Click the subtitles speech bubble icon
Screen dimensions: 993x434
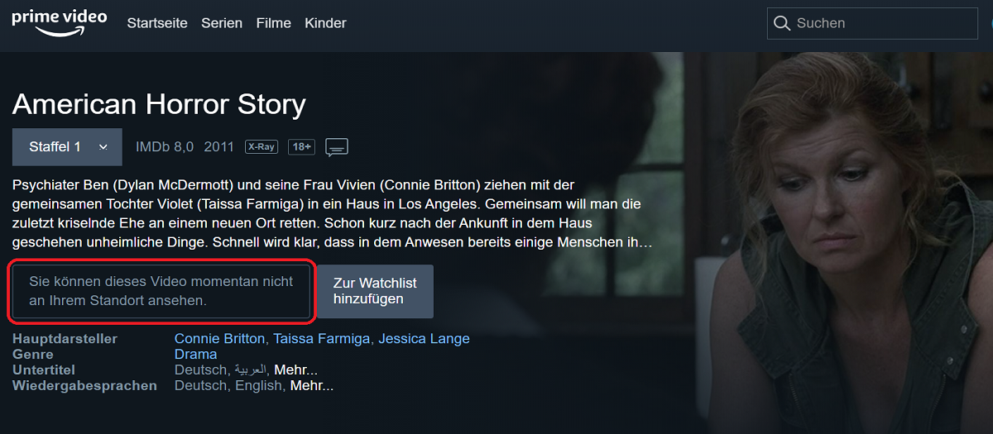[337, 147]
